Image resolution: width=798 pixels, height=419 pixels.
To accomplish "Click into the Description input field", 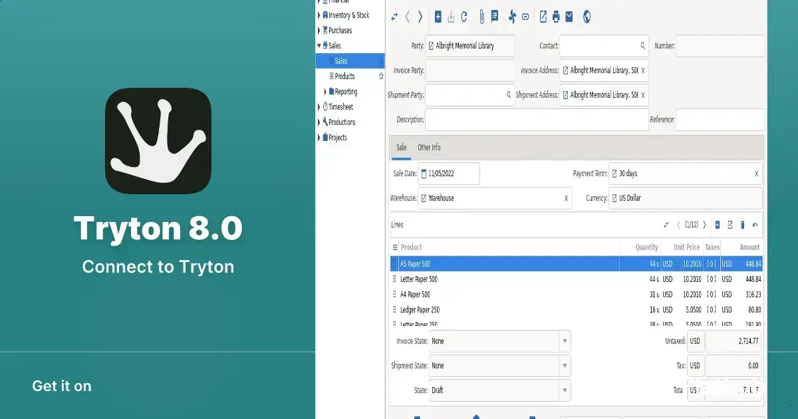I will pyautogui.click(x=537, y=120).
